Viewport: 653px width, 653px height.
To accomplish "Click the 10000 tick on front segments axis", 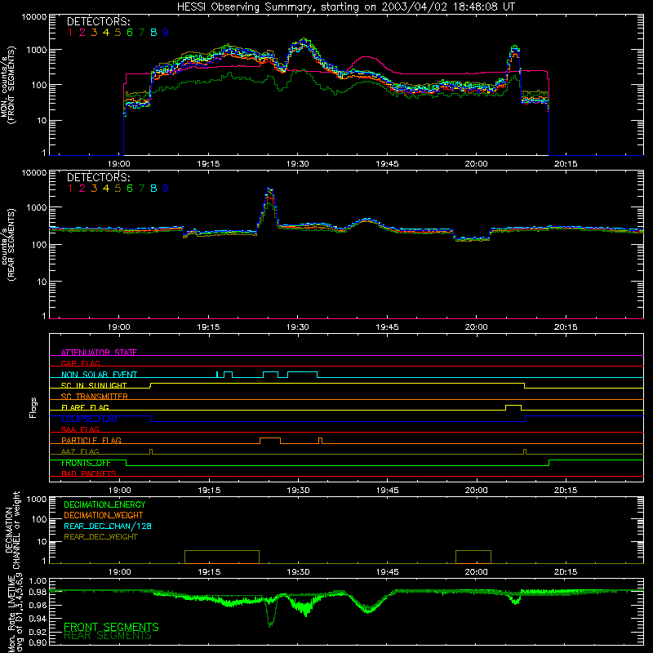I will (34, 16).
